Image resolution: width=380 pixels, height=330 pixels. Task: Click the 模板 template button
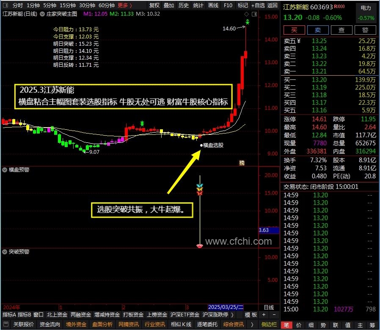click(251, 315)
